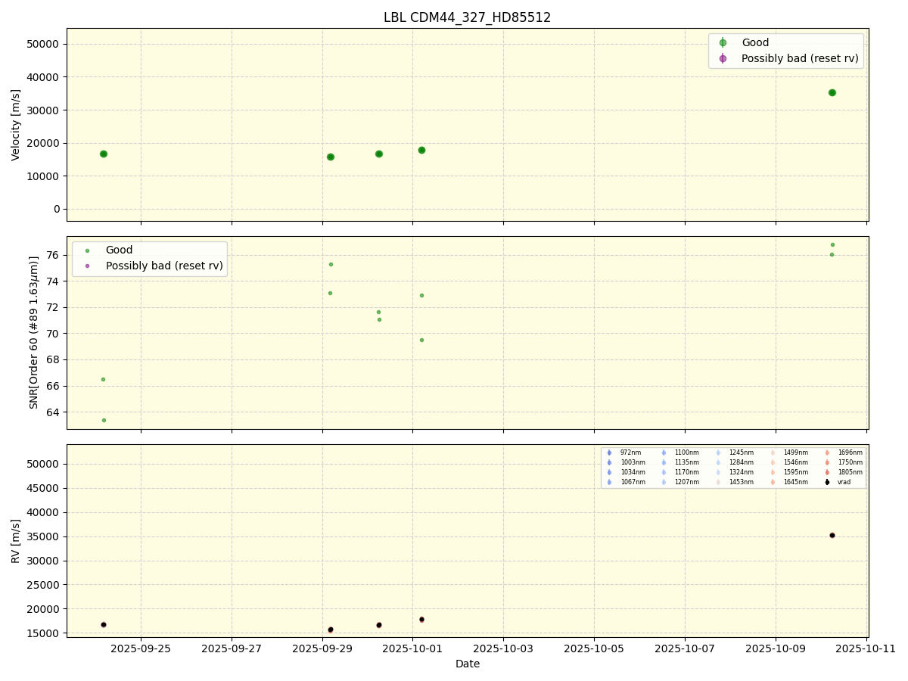
Task: Click the 1750nm legend marker
Action: [x=827, y=462]
